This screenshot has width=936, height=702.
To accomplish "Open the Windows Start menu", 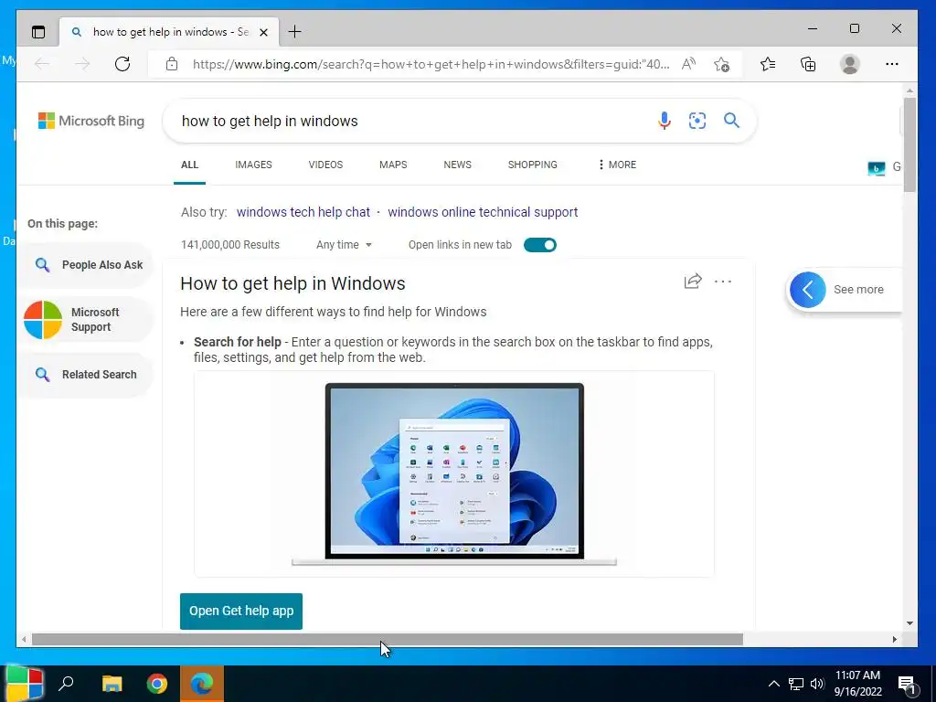I will 23,684.
